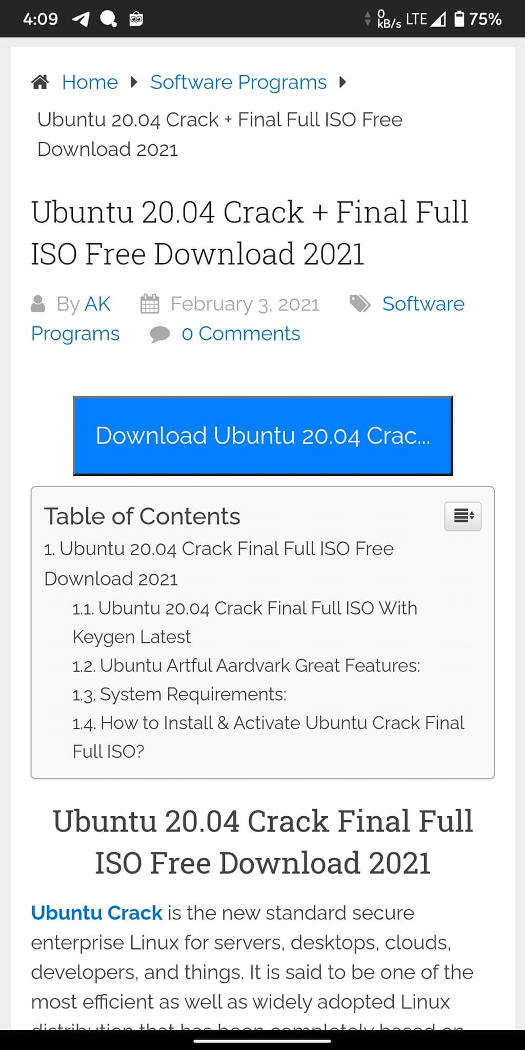Image resolution: width=525 pixels, height=1050 pixels.
Task: Expand the breadcrumb arrow after Software Programs
Action: [342, 82]
